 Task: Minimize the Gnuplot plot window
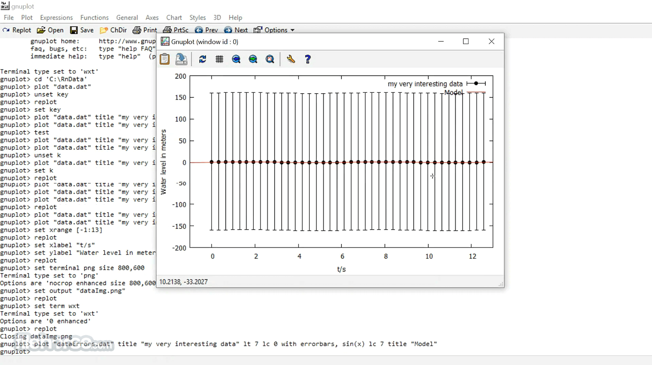coord(441,41)
